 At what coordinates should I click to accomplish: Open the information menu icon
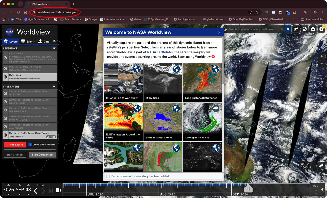[321, 29]
